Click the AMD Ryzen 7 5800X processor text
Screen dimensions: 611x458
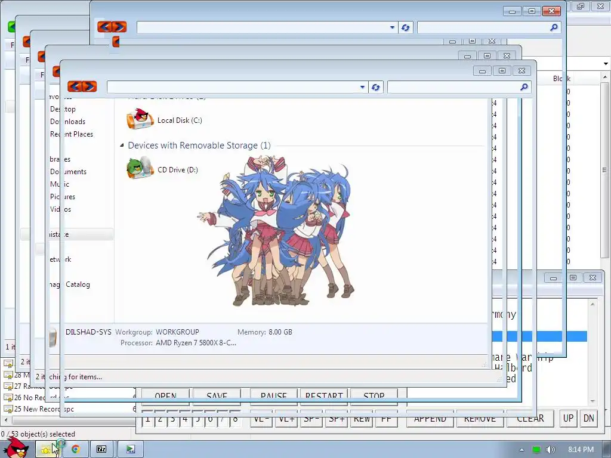[x=196, y=343]
